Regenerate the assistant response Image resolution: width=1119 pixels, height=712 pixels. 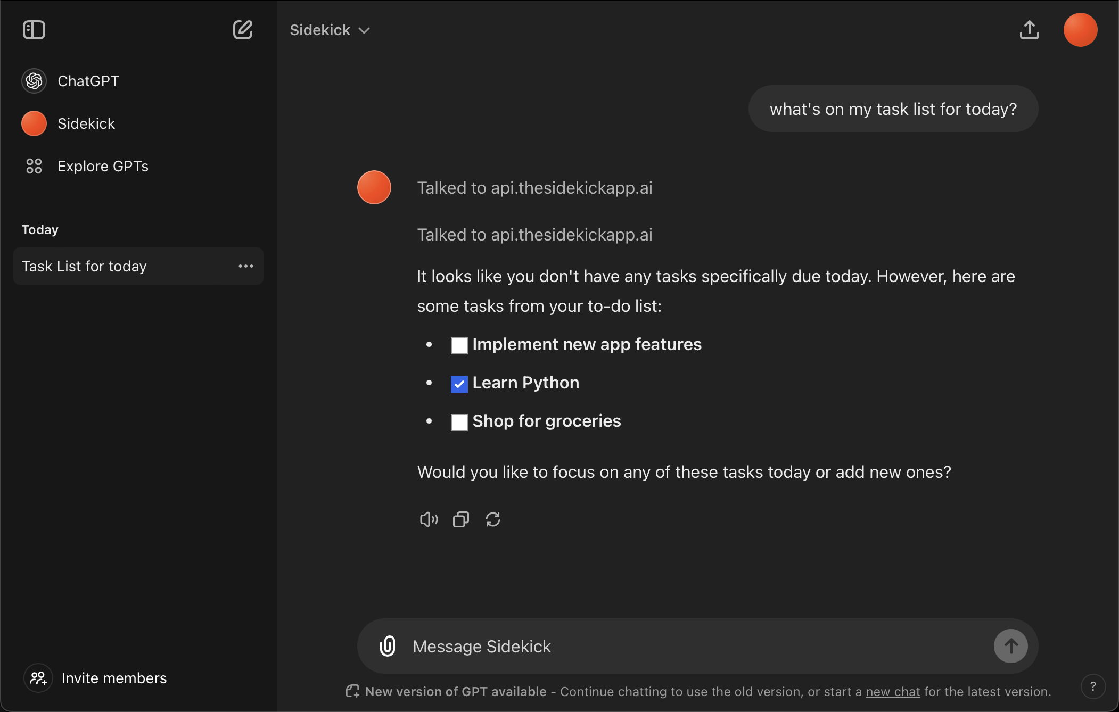tap(493, 519)
